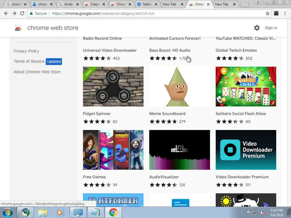Click the 'chrome web store' title
This screenshot has width=291, height=218.
[53, 28]
